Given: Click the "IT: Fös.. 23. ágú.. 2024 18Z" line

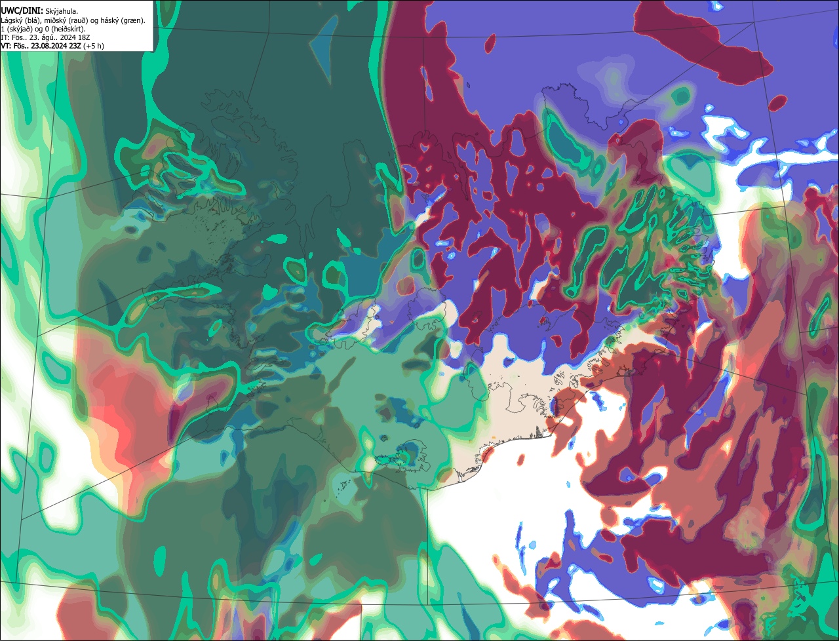Looking at the screenshot, I should click(45, 37).
